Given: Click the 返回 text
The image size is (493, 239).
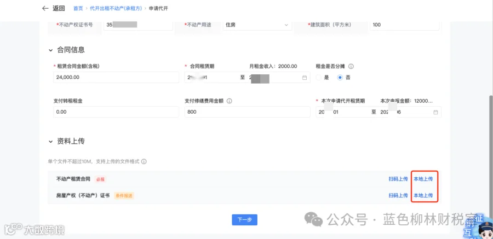Looking at the screenshot, I should pos(59,9).
